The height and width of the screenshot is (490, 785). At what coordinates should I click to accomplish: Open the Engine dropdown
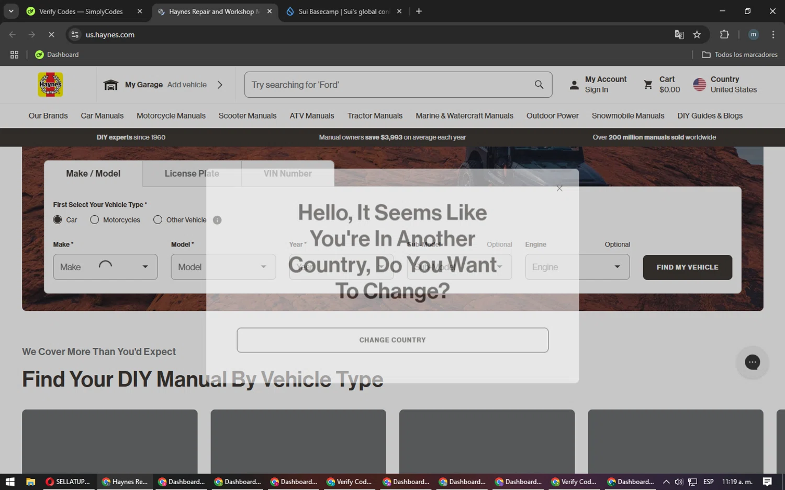pyautogui.click(x=577, y=267)
